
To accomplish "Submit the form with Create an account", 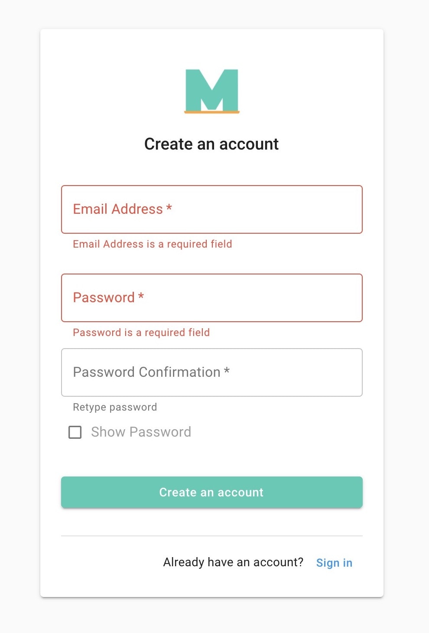I will point(211,492).
